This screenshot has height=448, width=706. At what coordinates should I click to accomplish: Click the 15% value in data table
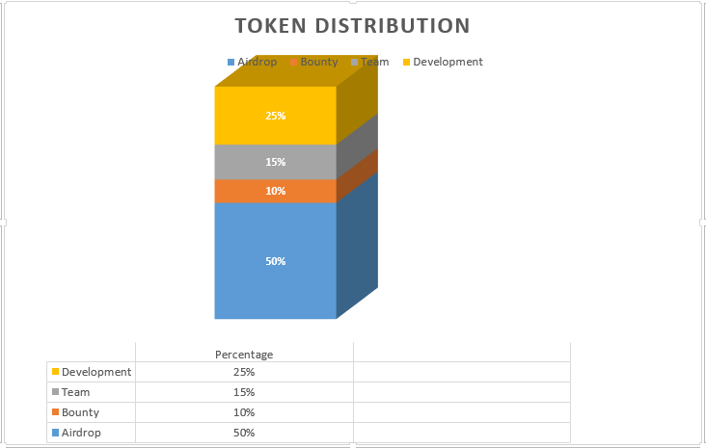point(244,392)
